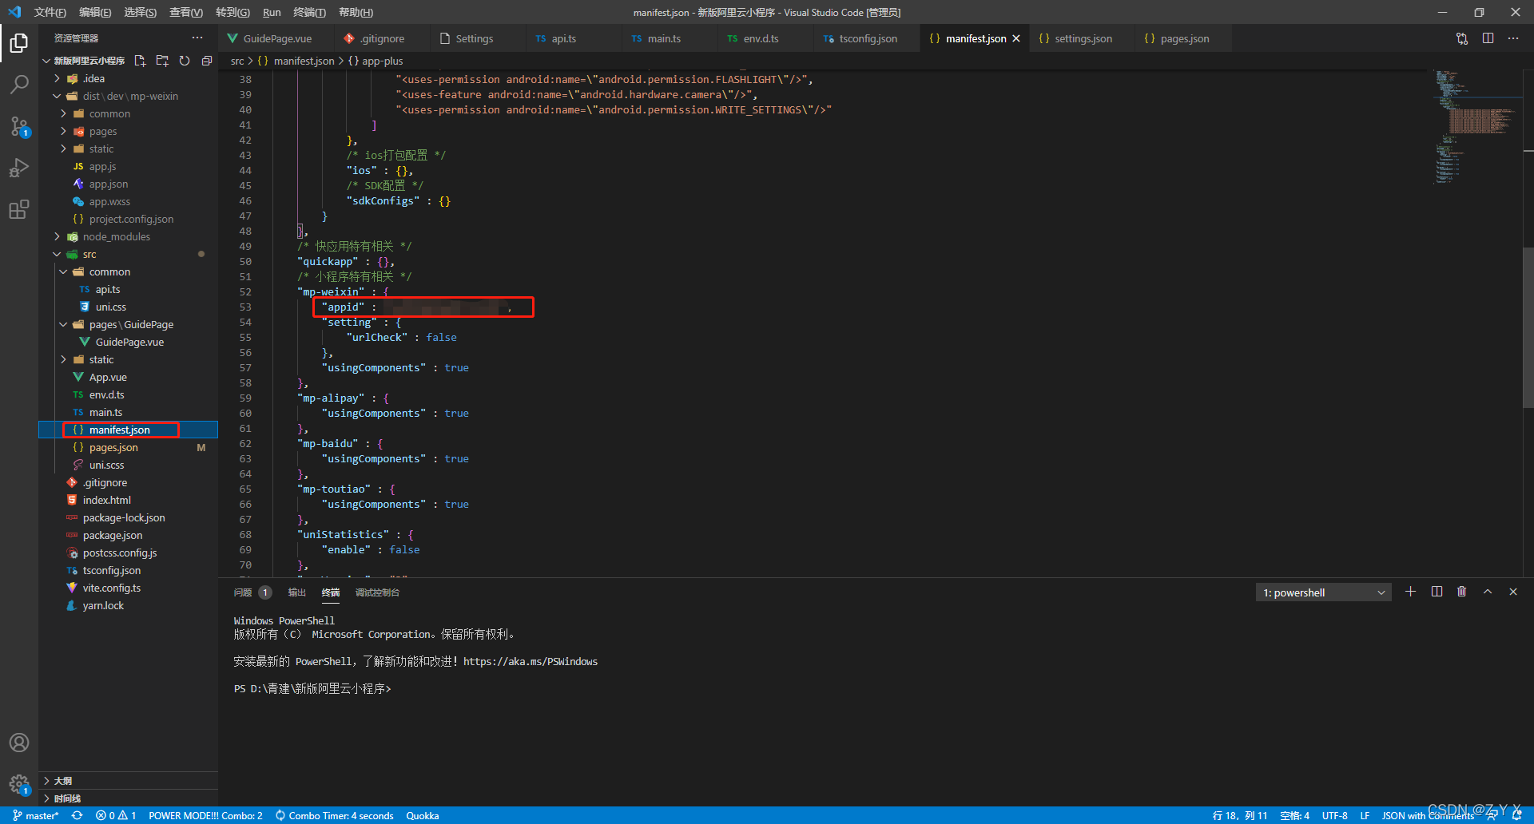Select the powershell terminal dropdown
This screenshot has height=824, width=1534.
click(1323, 592)
